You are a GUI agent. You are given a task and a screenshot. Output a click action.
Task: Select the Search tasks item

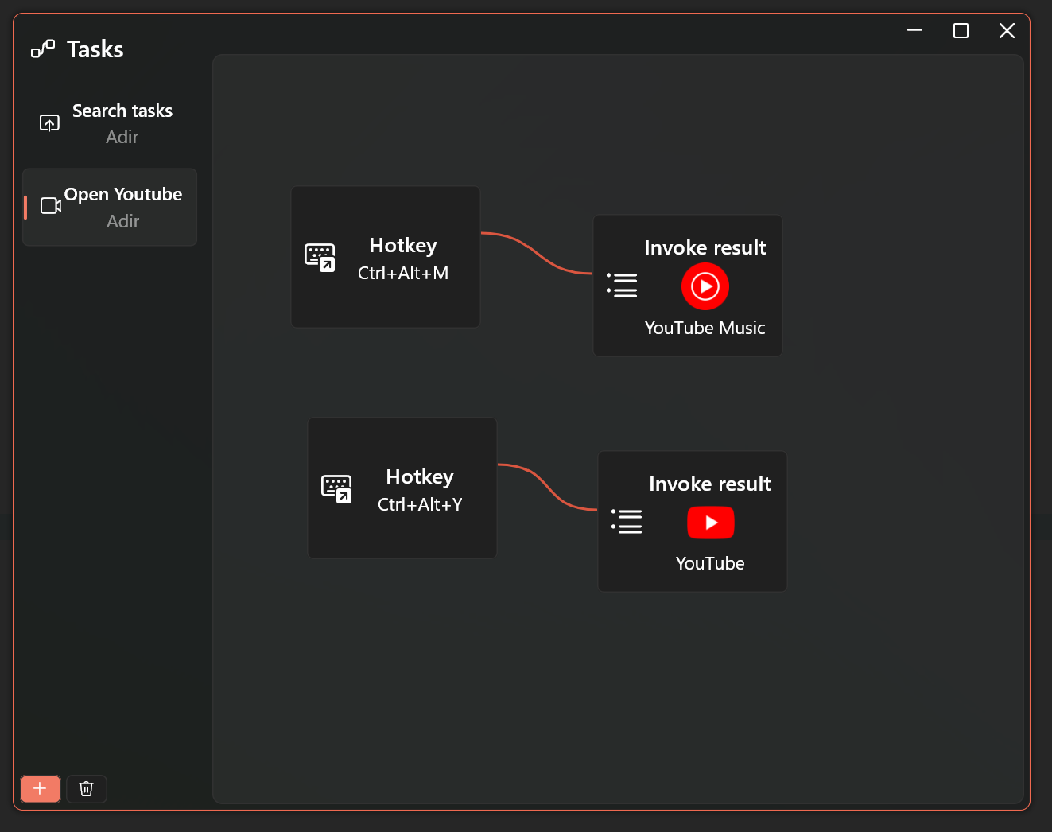tap(110, 123)
